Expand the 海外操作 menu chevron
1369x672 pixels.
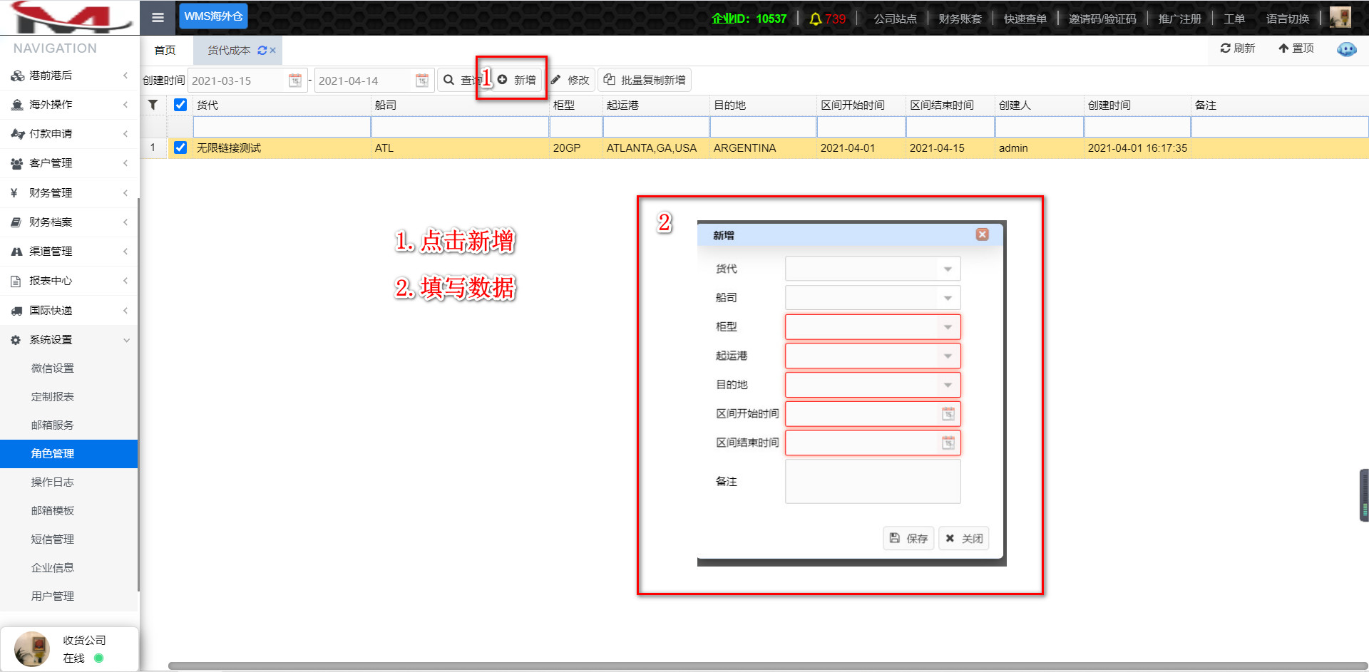coord(125,105)
